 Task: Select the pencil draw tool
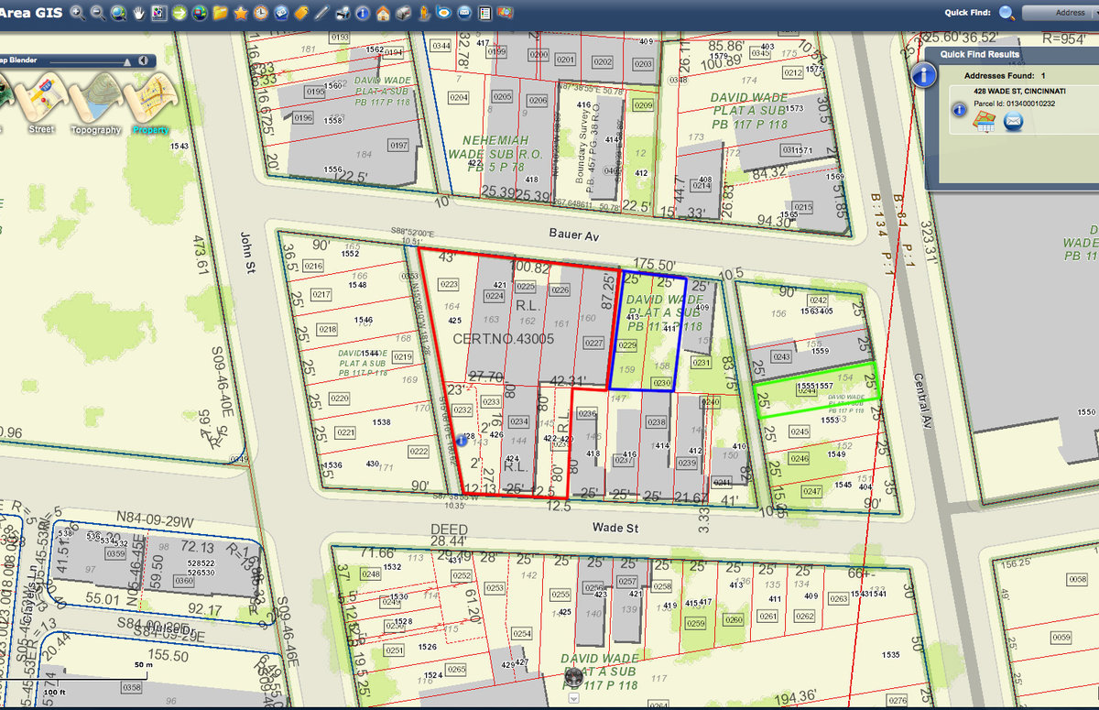click(x=321, y=13)
